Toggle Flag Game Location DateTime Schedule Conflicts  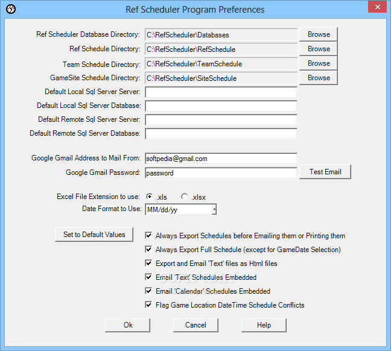(x=148, y=305)
